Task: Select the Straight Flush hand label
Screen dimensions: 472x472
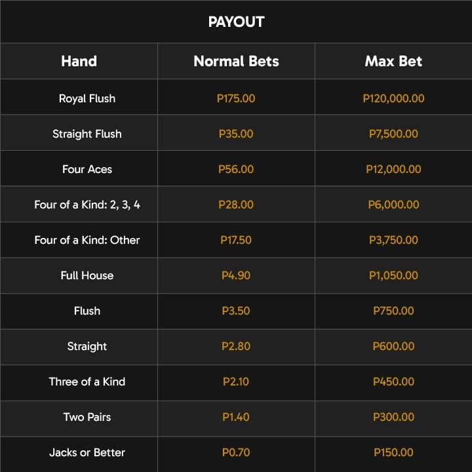Action: [x=87, y=134]
